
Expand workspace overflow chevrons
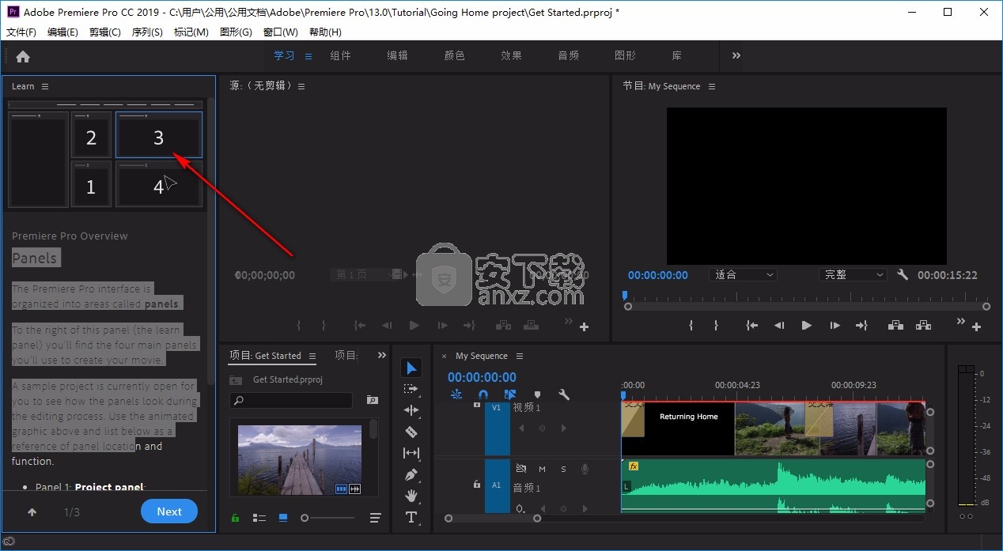[736, 55]
